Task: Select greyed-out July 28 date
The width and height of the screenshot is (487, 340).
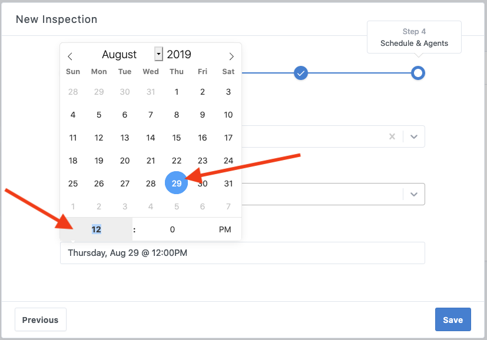Action: 73,92
